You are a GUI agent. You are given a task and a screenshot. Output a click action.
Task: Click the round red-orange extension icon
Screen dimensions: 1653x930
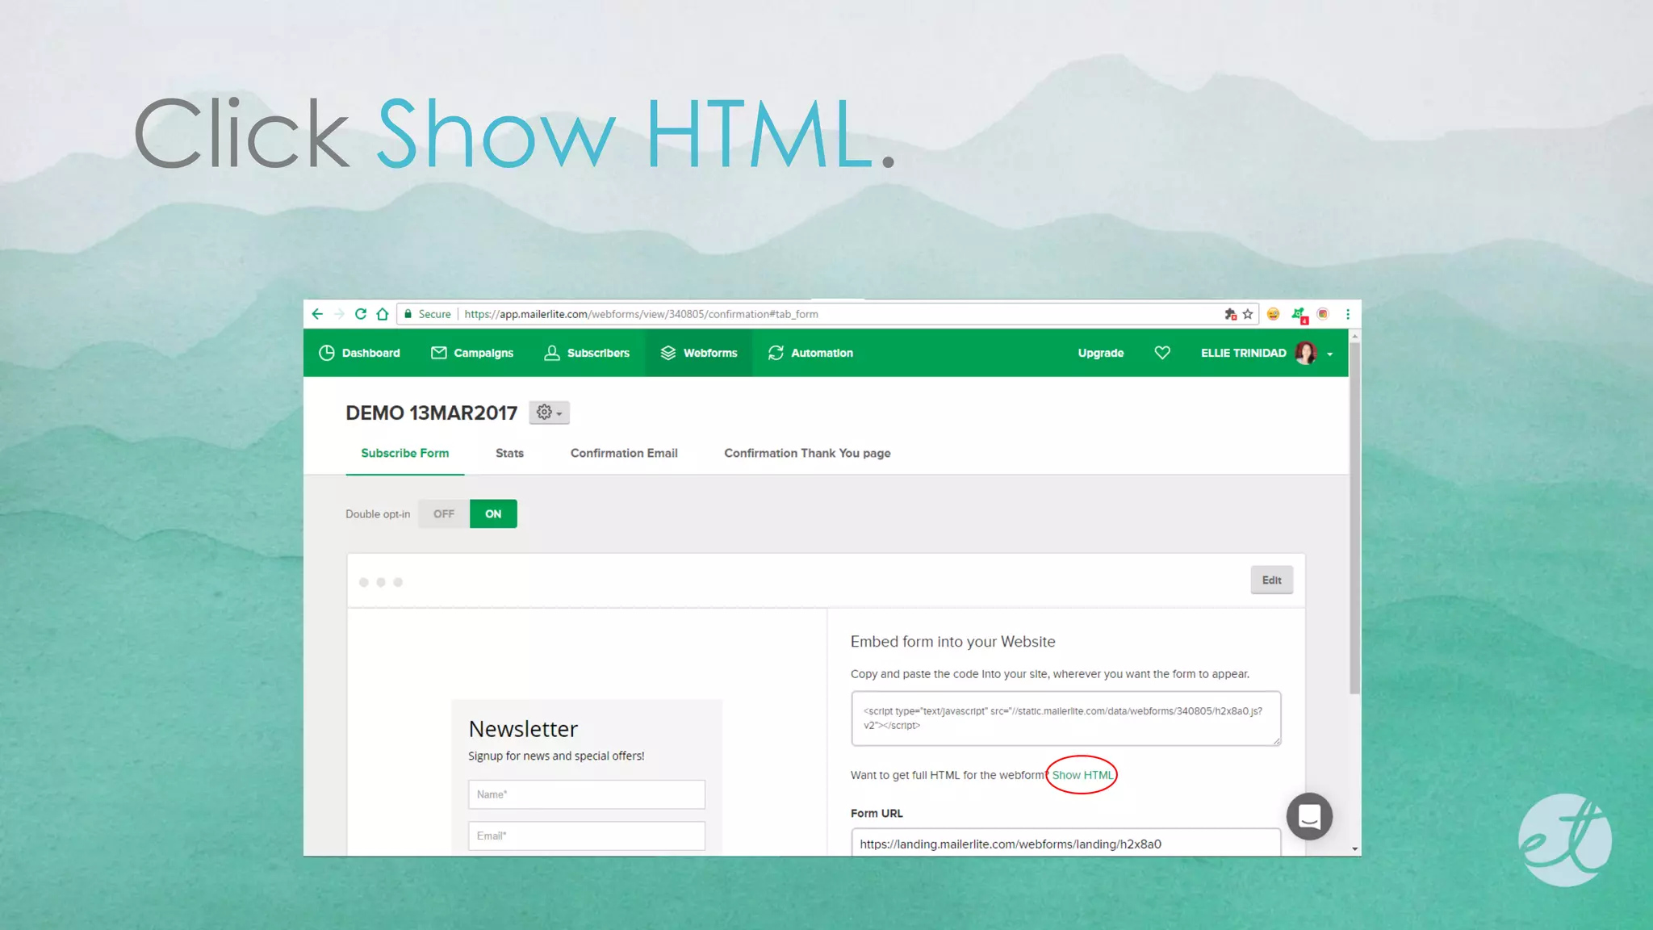point(1323,314)
